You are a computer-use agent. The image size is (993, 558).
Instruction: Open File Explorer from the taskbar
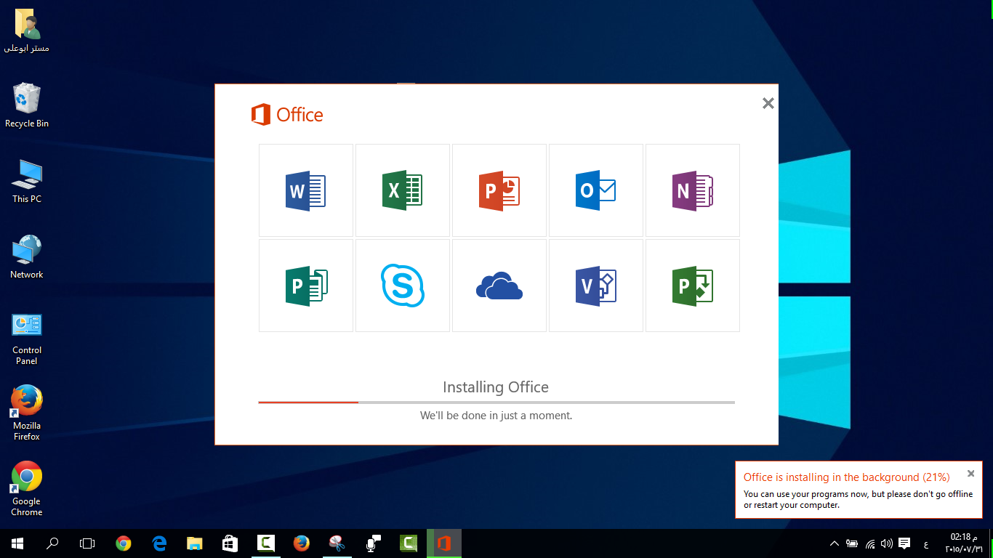[x=195, y=543]
